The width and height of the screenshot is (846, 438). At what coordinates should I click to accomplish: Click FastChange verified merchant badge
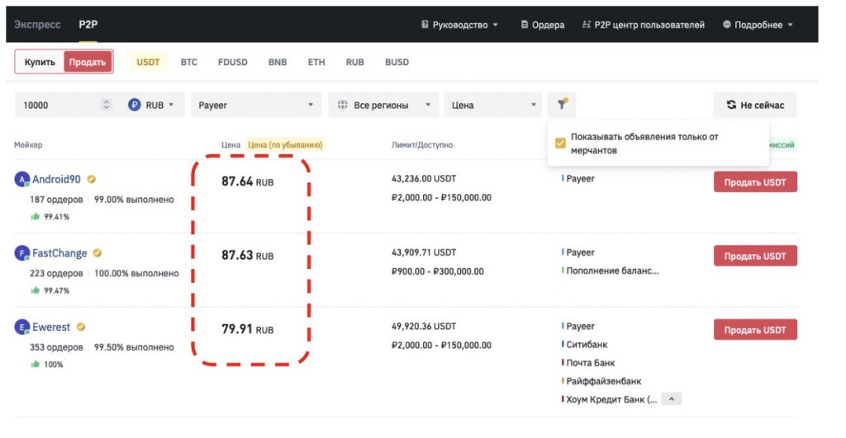(97, 253)
